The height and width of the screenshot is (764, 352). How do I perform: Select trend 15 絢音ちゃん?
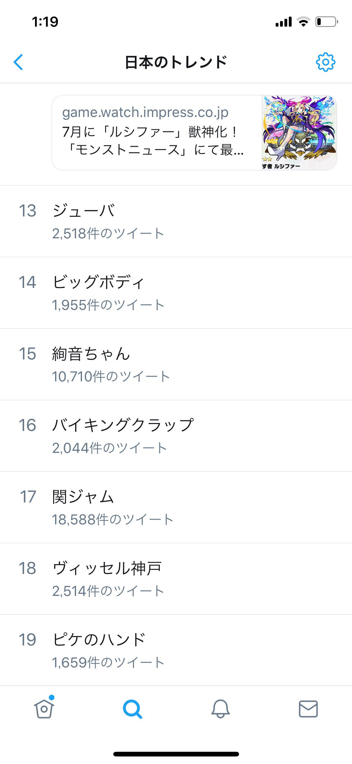[x=176, y=364]
